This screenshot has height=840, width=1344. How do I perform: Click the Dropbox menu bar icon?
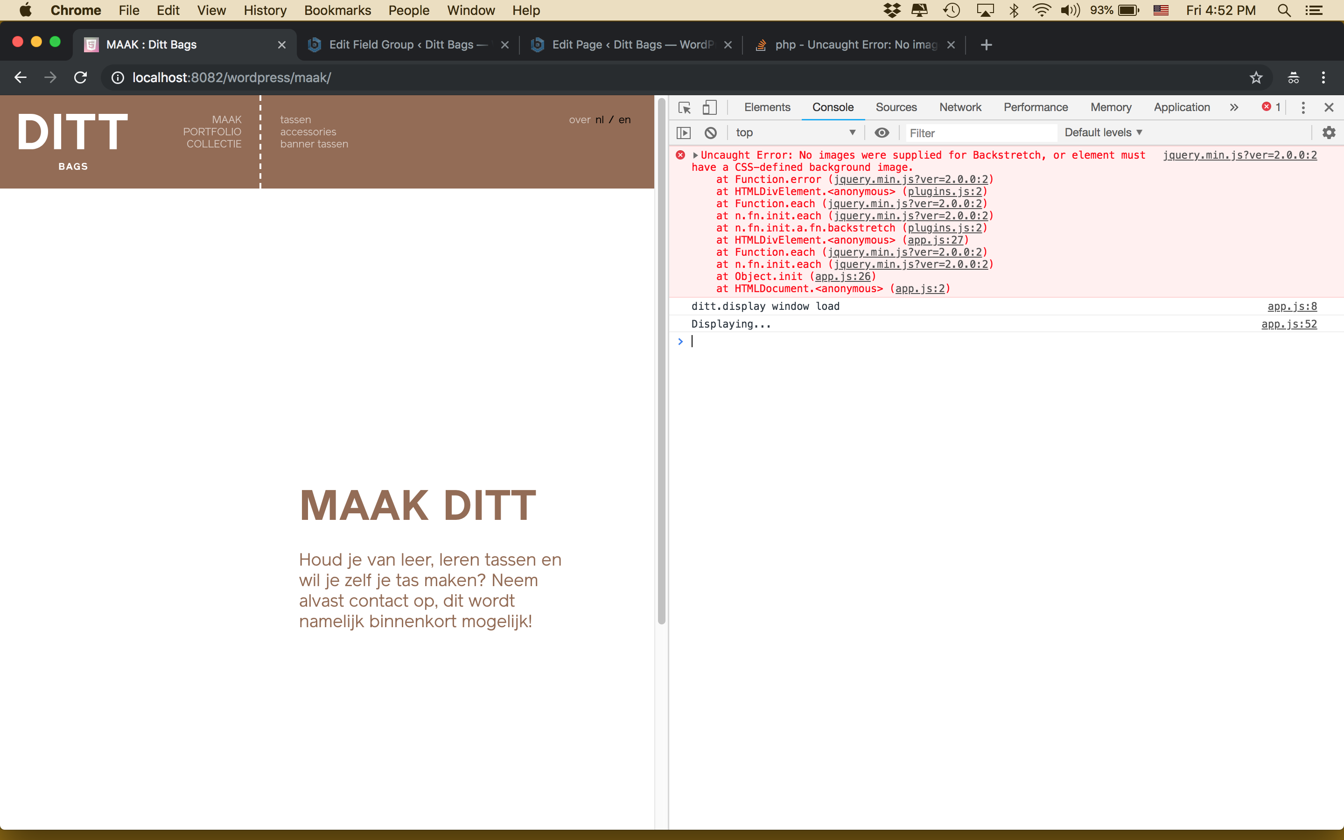(892, 11)
